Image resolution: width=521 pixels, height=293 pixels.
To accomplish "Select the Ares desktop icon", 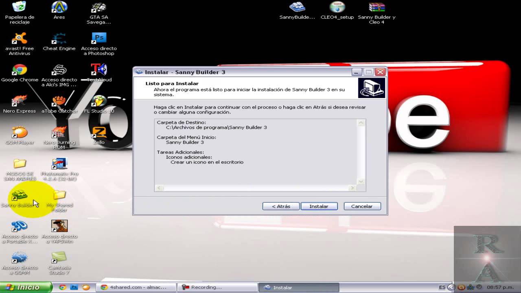I will (59, 11).
